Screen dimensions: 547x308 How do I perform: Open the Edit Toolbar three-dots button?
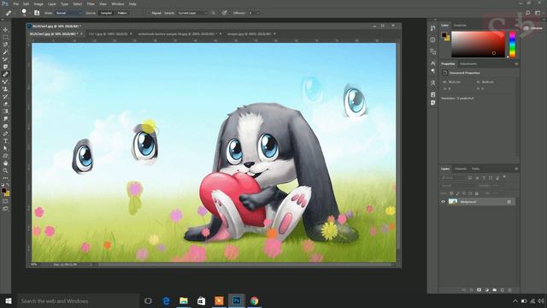[5, 178]
